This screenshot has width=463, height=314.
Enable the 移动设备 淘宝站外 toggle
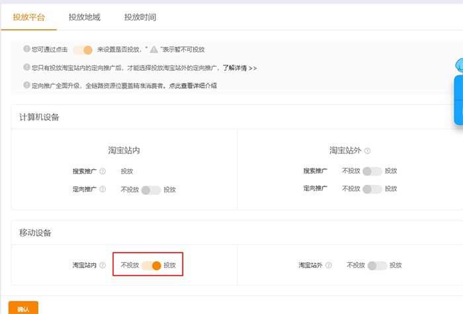(377, 266)
